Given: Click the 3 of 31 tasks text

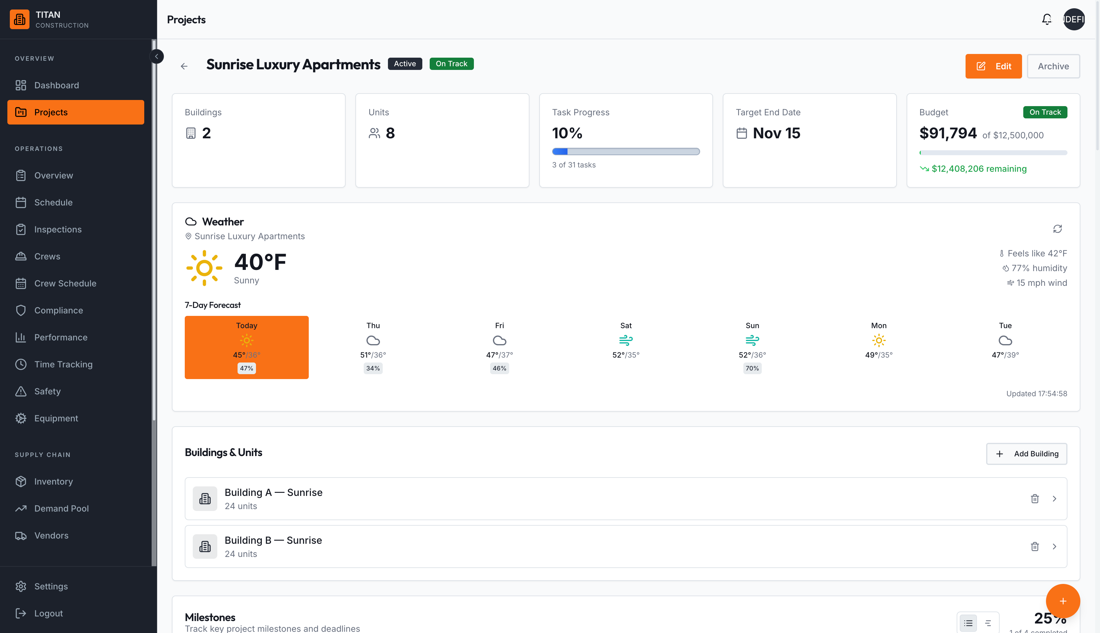Looking at the screenshot, I should 574,165.
